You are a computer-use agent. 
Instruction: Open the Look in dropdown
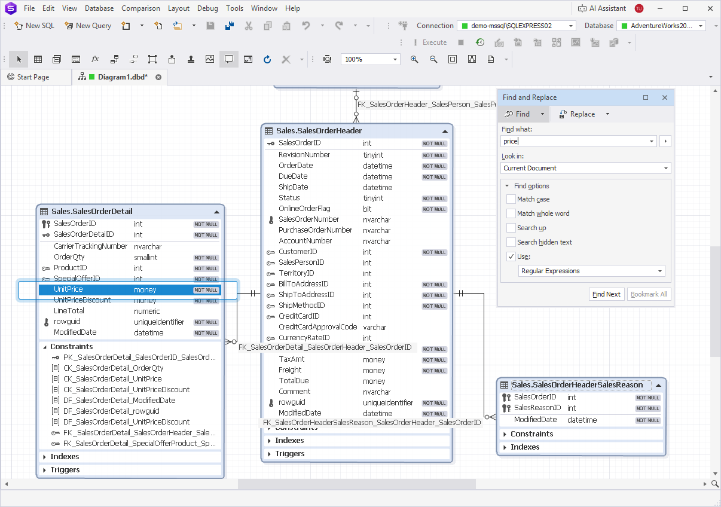point(665,168)
